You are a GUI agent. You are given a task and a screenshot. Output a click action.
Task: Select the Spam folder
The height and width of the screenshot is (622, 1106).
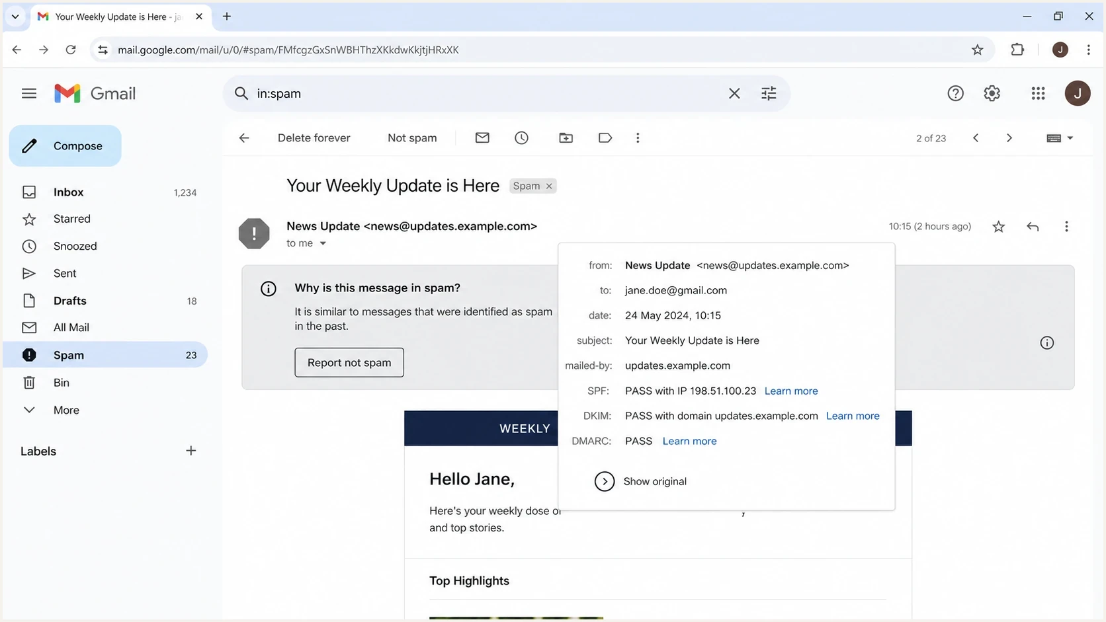coord(105,355)
